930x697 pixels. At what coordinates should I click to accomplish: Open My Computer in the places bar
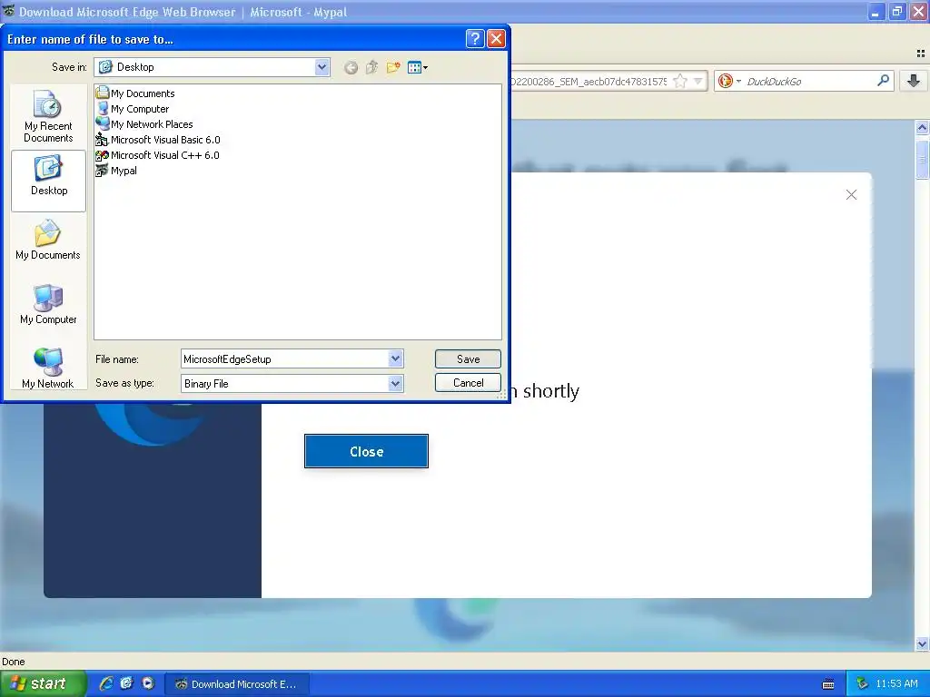coord(48,304)
